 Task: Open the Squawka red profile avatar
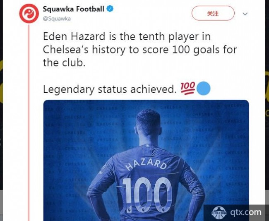click(x=29, y=14)
